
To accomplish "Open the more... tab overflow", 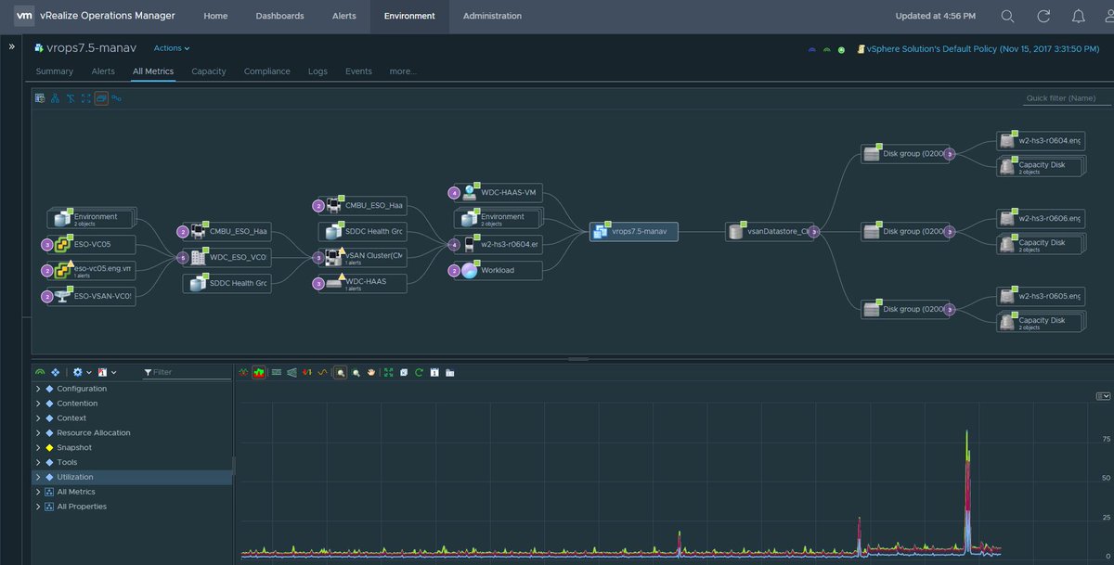I will pyautogui.click(x=403, y=71).
